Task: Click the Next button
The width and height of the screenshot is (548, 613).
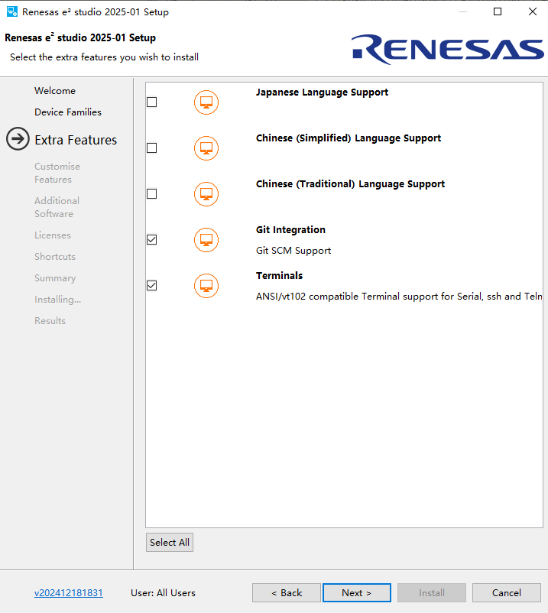Action: coord(357,592)
